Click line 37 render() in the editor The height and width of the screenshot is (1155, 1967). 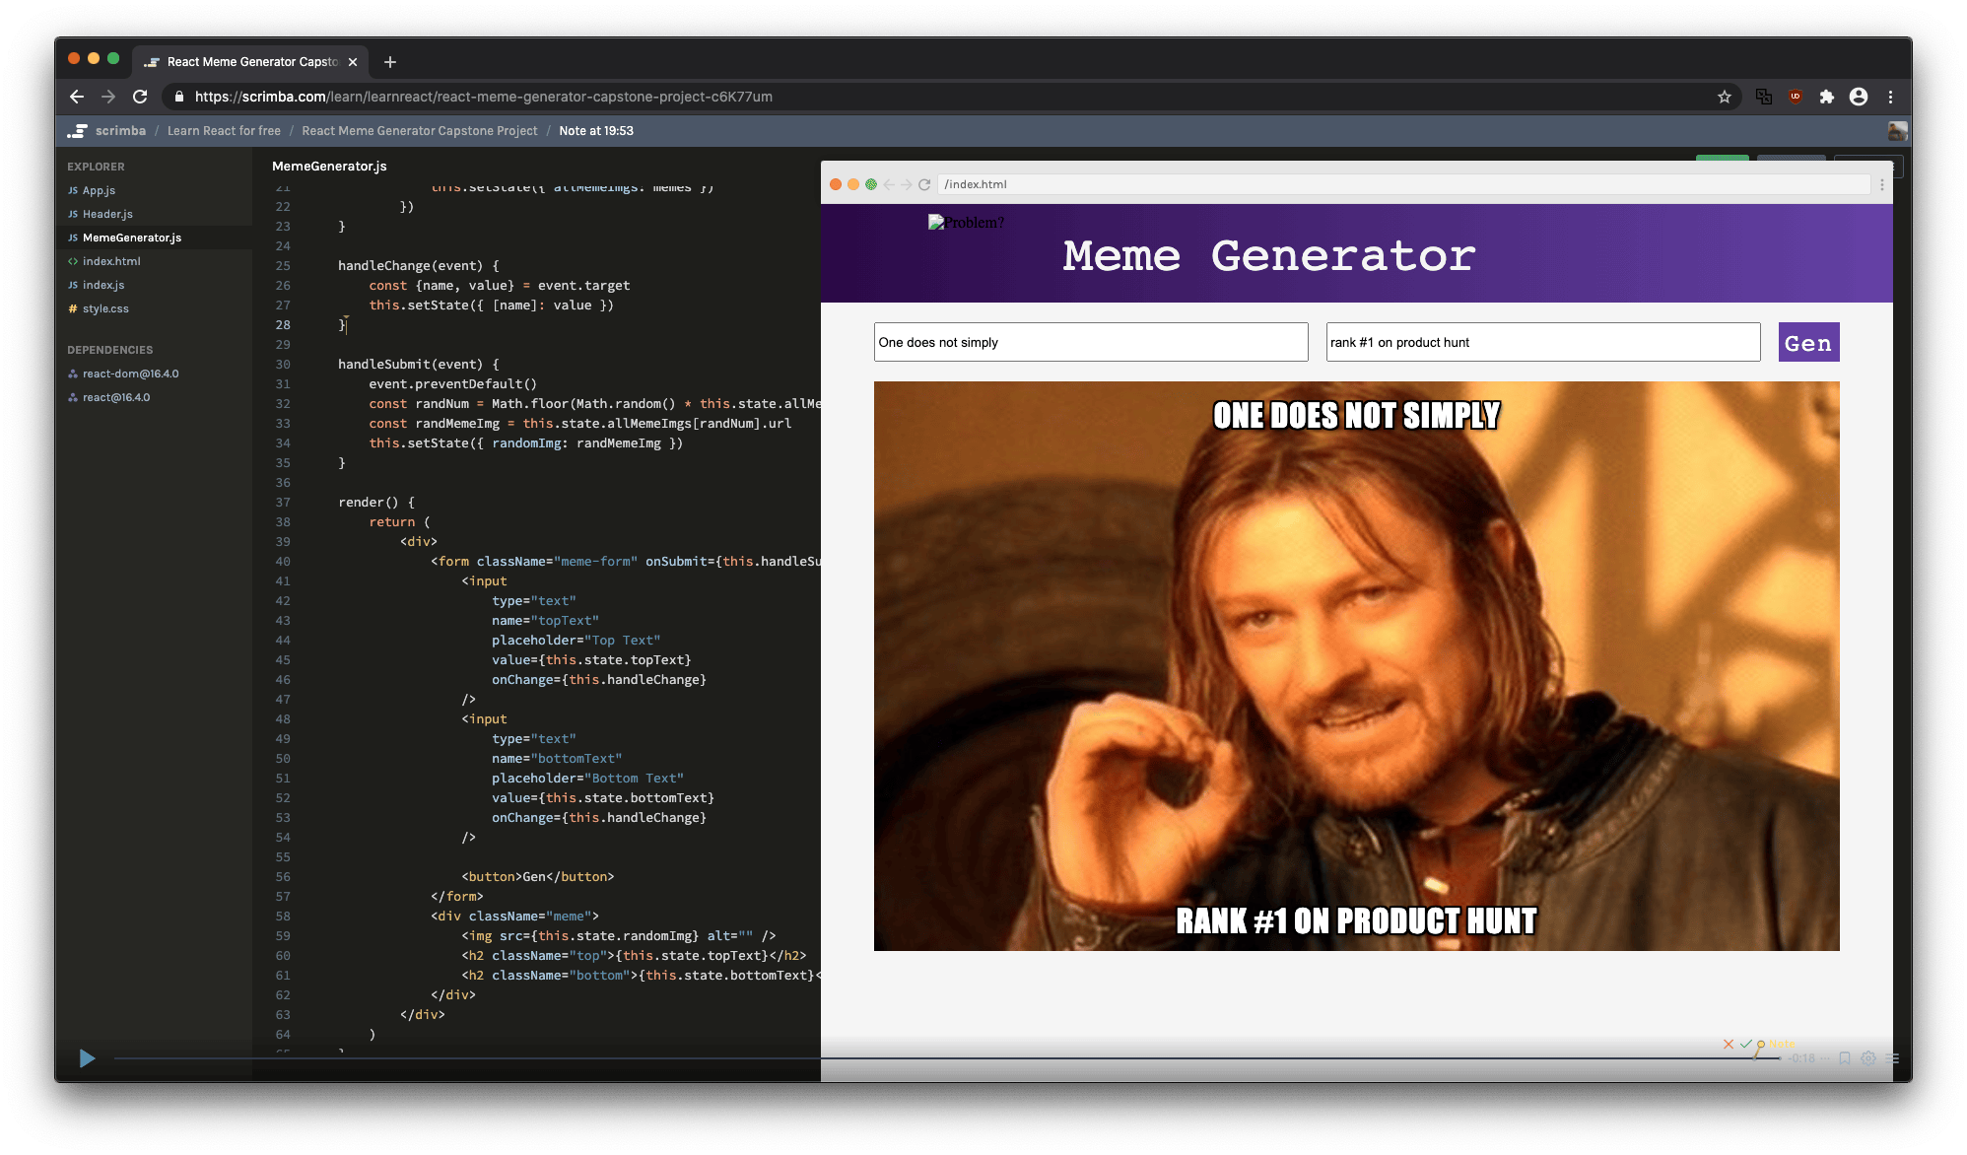[376, 503]
